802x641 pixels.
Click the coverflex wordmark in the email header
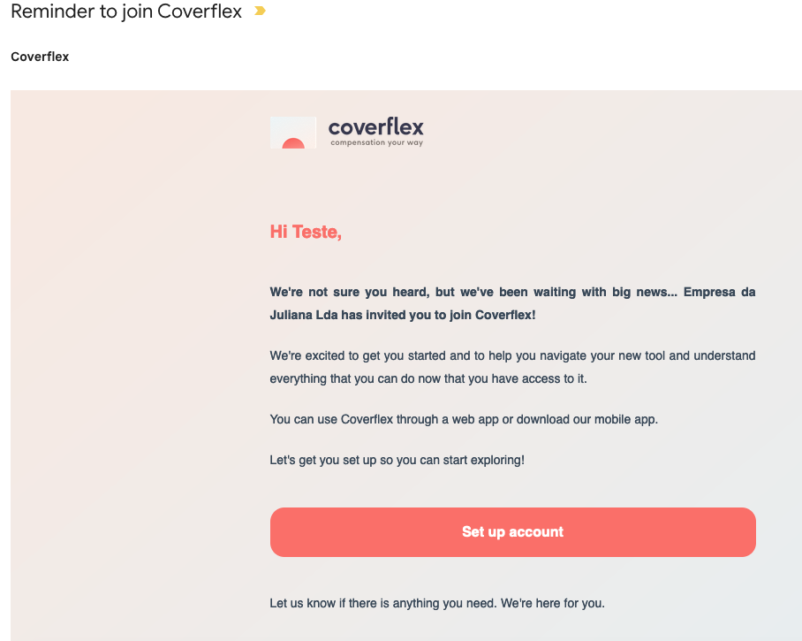(x=376, y=126)
